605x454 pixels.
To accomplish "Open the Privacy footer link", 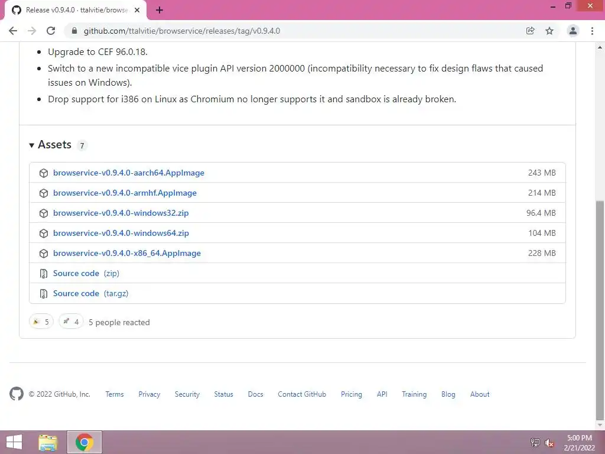I will pos(149,394).
